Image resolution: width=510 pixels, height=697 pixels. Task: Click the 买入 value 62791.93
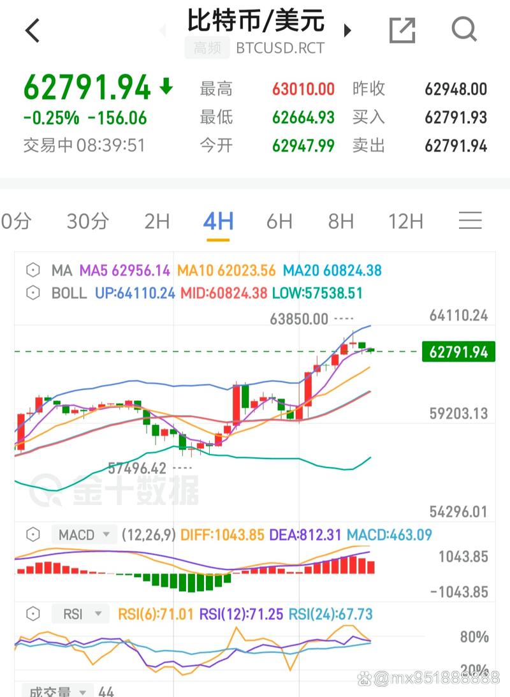pos(456,117)
